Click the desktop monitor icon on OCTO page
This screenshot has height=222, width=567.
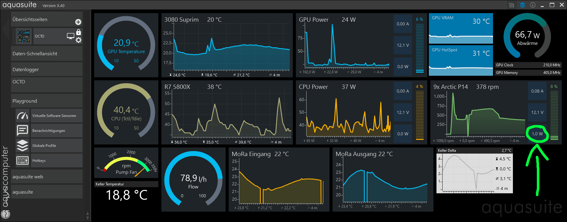tap(71, 36)
